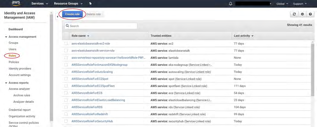Open Account settings in sidebar

20,75
